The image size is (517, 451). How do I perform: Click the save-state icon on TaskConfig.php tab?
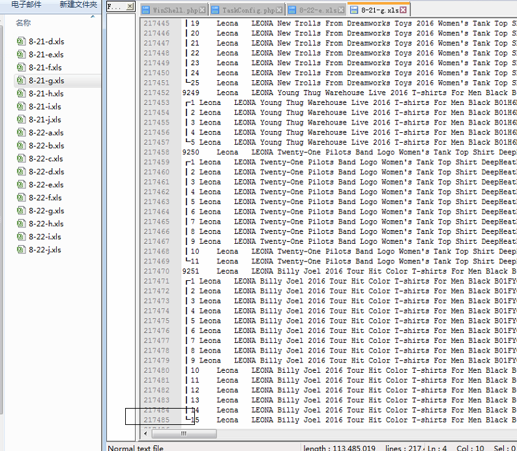(215, 10)
